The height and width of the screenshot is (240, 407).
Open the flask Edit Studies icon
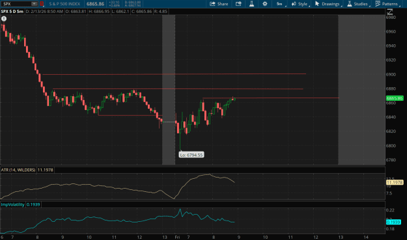coord(251,4)
